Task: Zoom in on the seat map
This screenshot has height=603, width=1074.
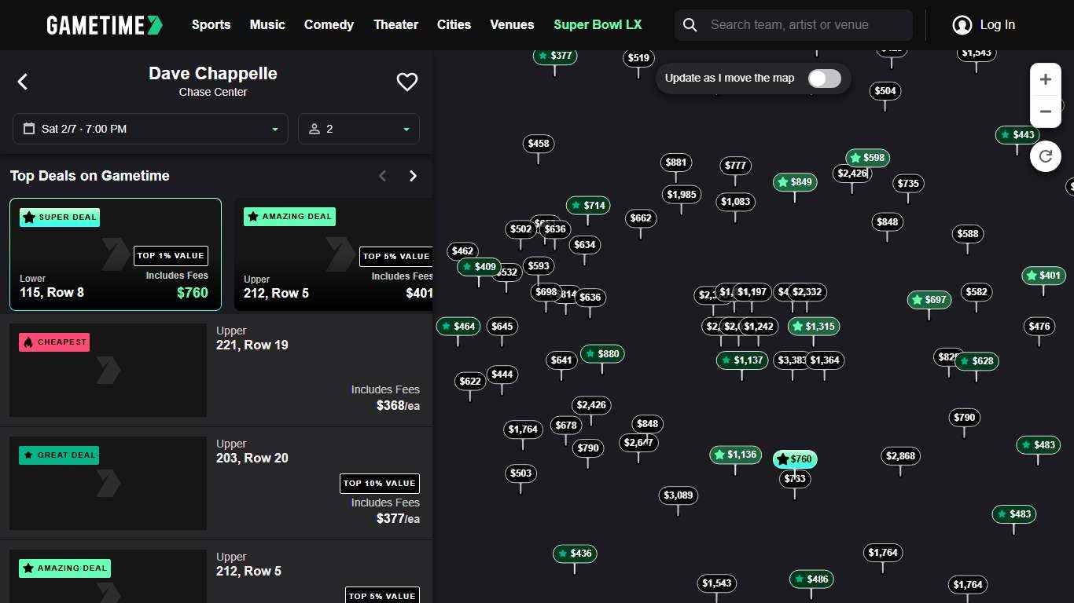Action: click(x=1045, y=79)
